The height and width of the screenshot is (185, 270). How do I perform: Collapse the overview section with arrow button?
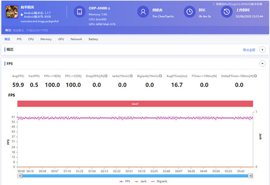(x=262, y=50)
